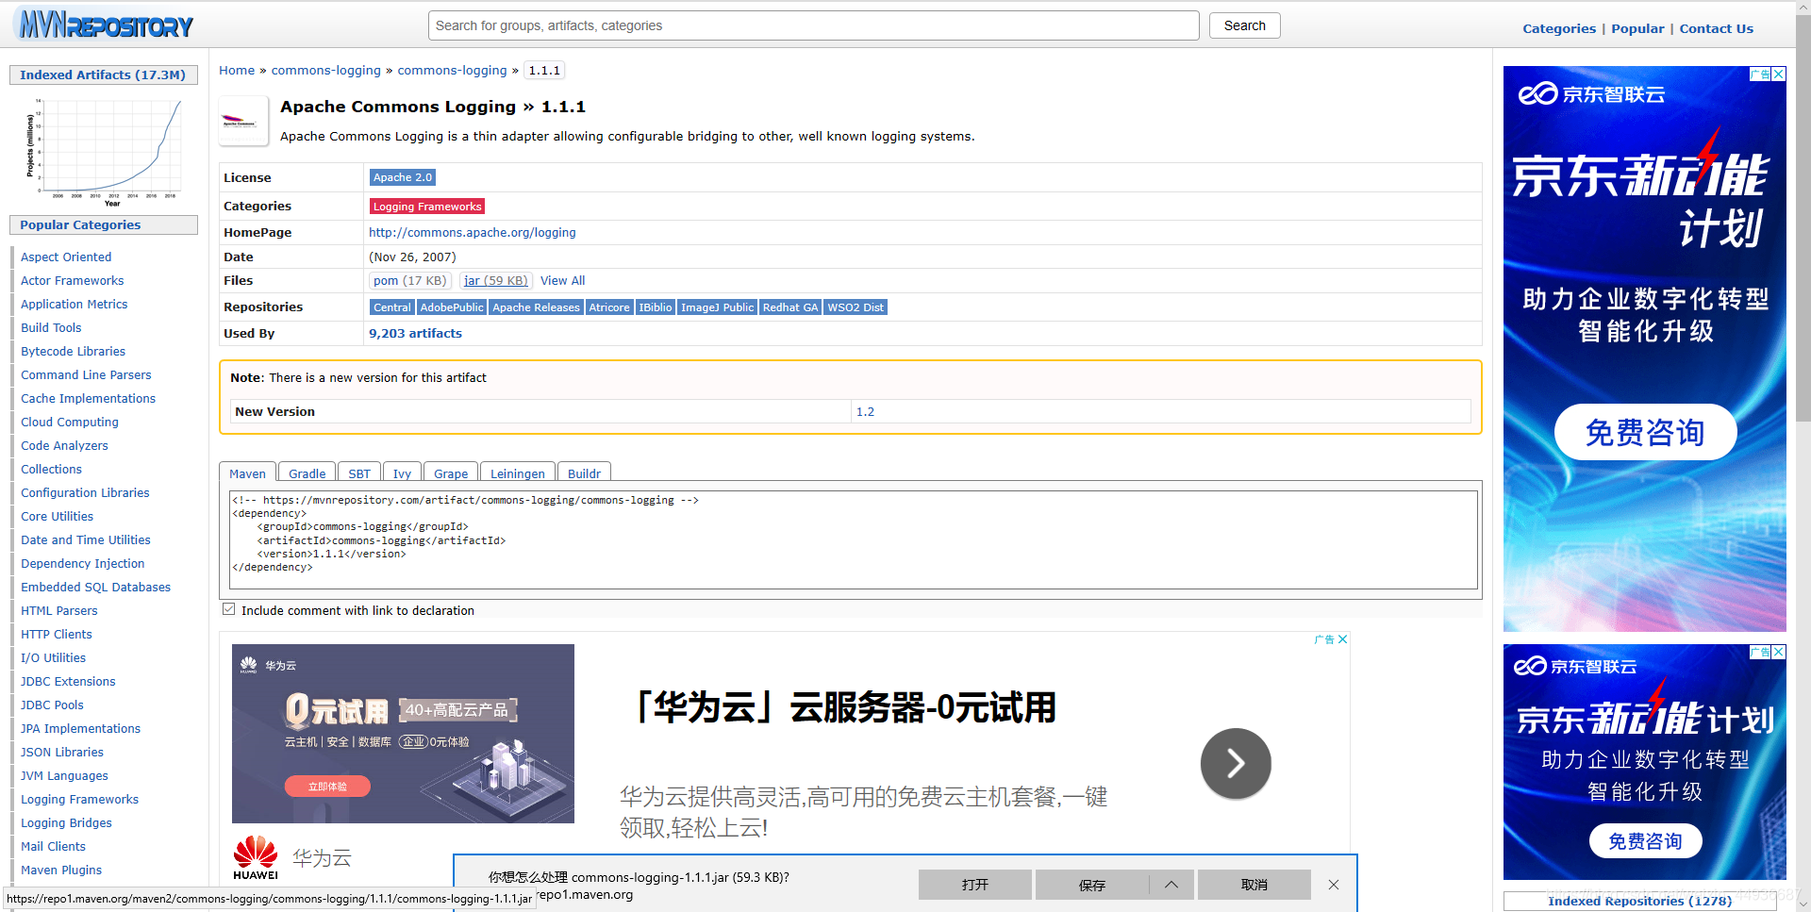Download the jar (59 KB) file
Image resolution: width=1811 pixels, height=912 pixels.
[496, 280]
